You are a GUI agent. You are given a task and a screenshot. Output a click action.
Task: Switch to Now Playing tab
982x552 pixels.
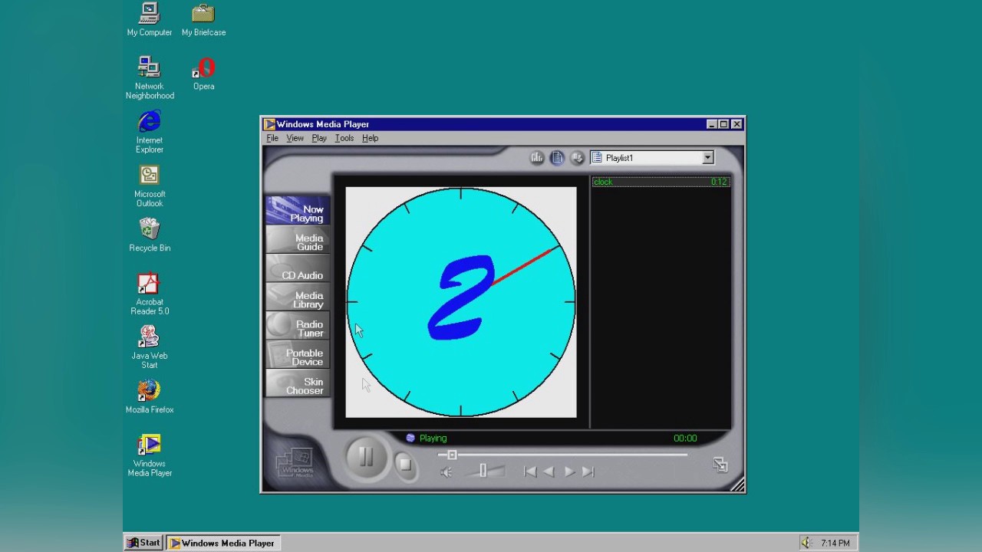point(298,211)
